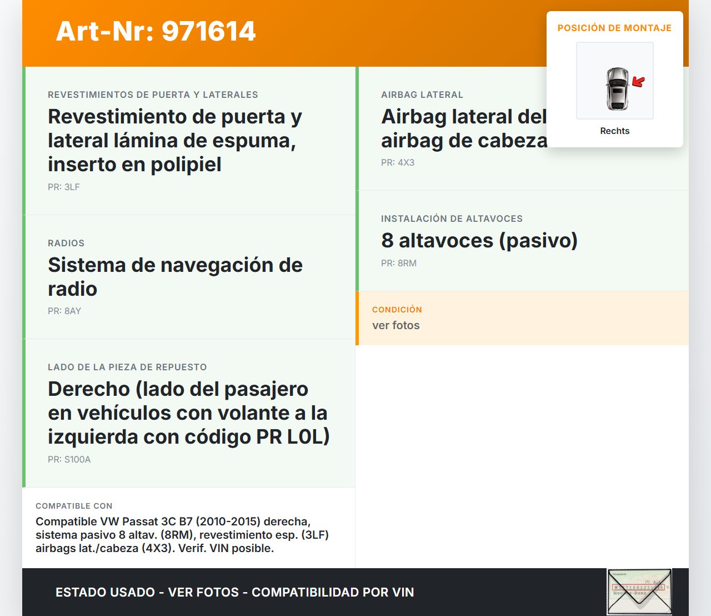The height and width of the screenshot is (616, 711).
Task: Click the ESTADO USADO - VER FOTOS footer text
Action: (235, 592)
